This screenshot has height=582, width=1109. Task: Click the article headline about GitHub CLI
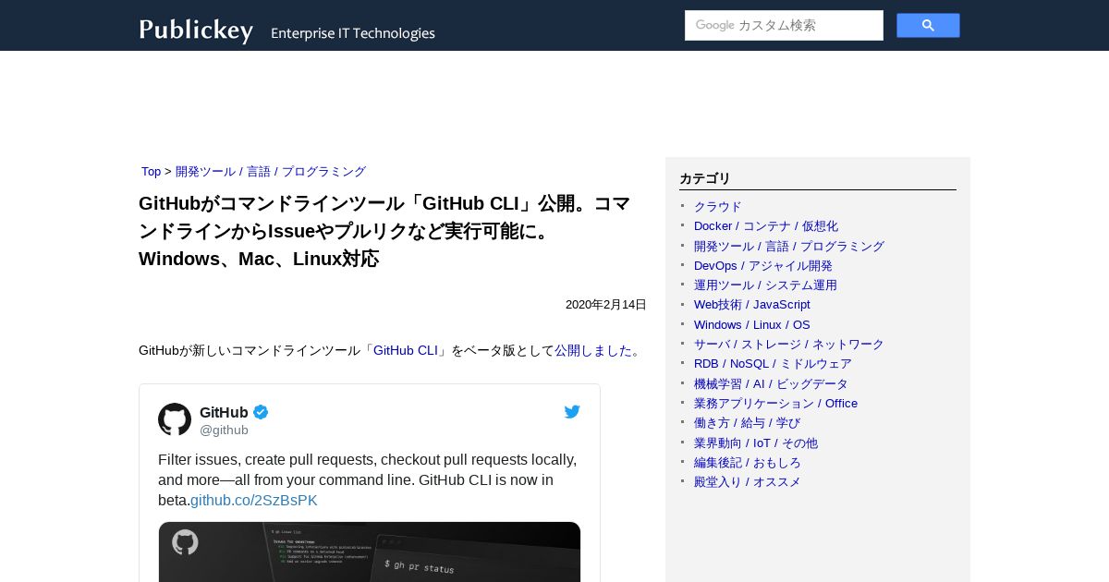click(x=384, y=231)
